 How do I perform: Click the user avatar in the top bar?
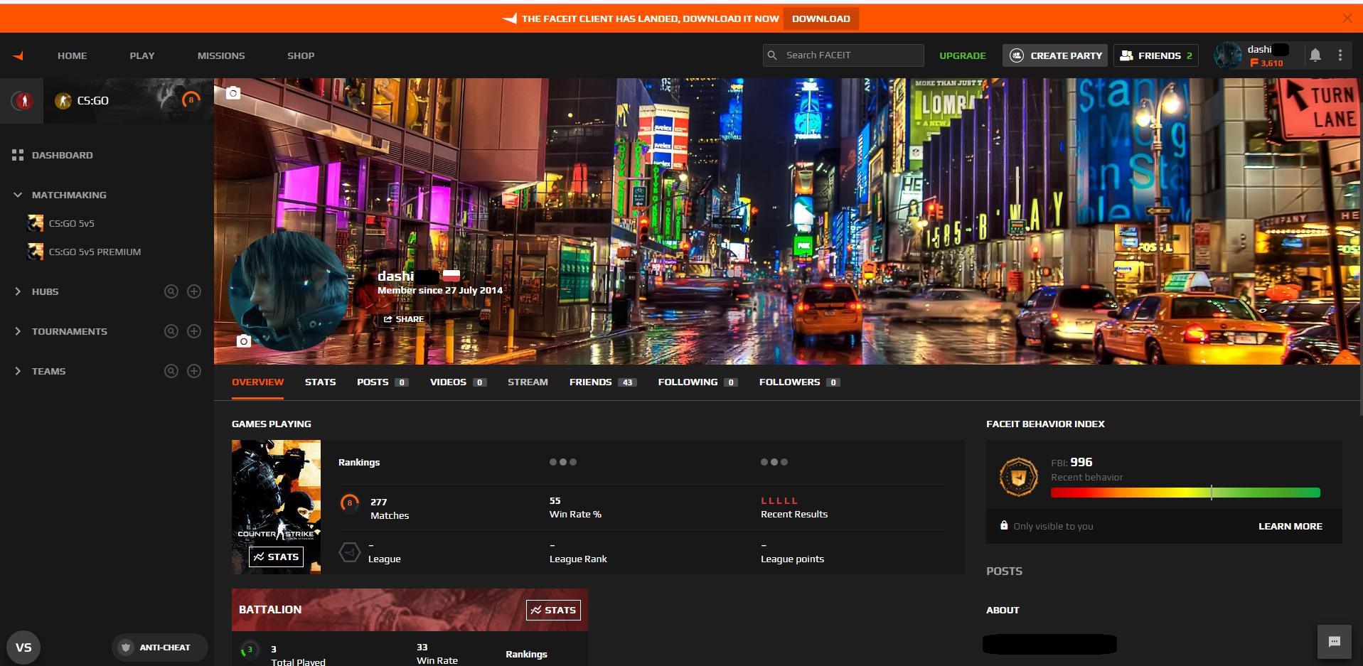(1228, 55)
